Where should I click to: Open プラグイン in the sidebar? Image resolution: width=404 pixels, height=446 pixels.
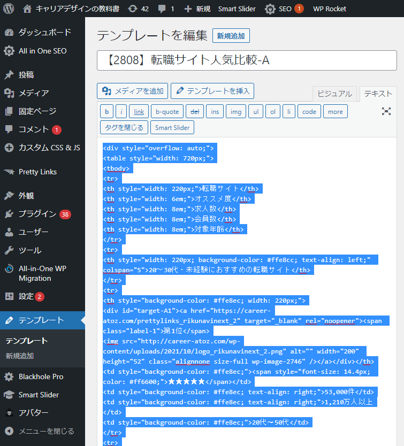click(x=37, y=214)
